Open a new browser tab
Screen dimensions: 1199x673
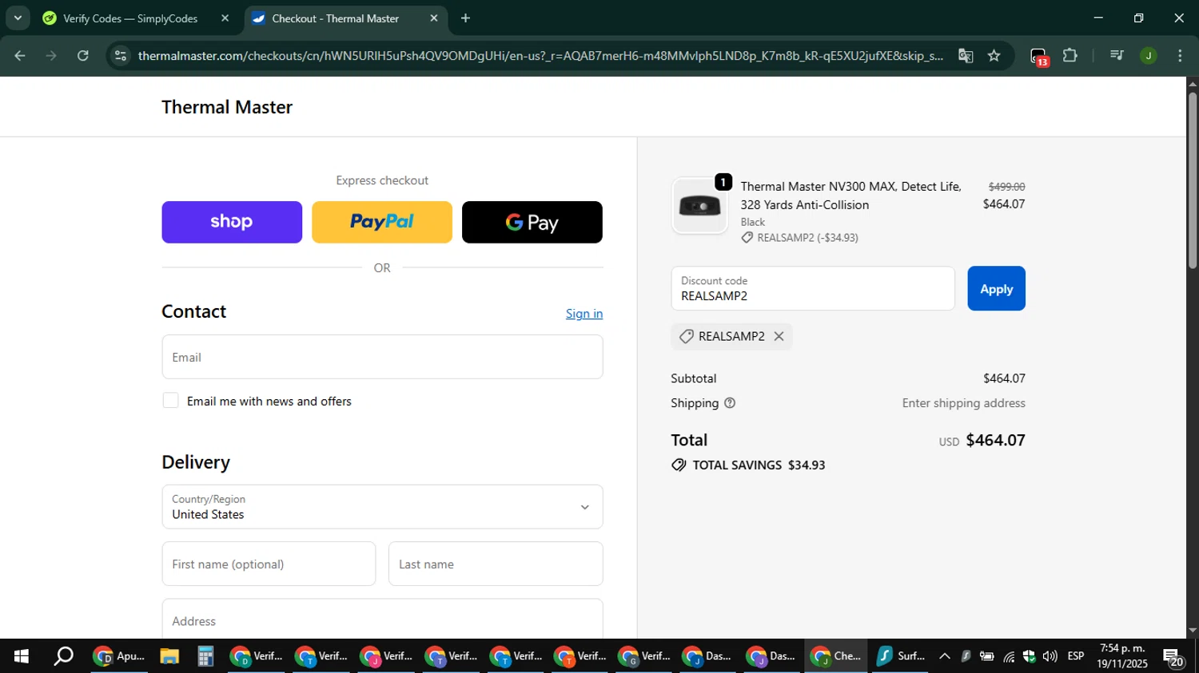[x=466, y=18]
